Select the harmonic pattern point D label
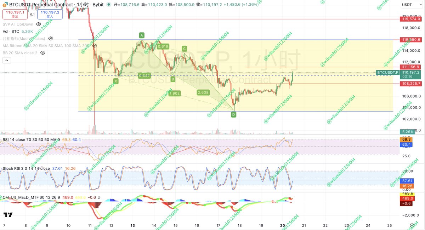 pyautogui.click(x=234, y=114)
